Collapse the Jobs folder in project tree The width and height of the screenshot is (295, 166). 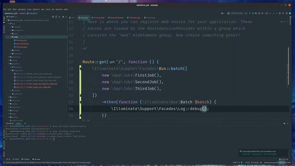click(11, 37)
